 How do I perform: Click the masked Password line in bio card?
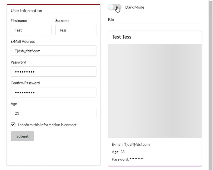click(128, 159)
